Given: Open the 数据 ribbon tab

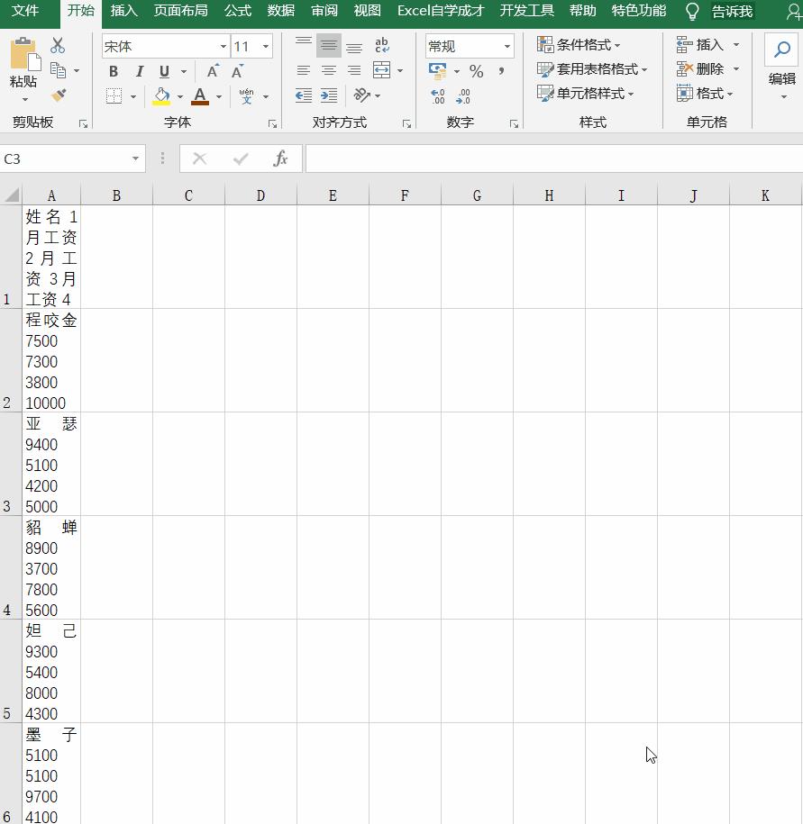Looking at the screenshot, I should [279, 12].
